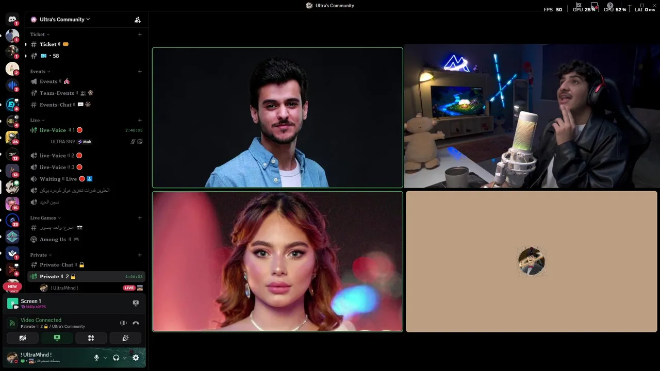Screen dimensions: 660x371
Task: Create a channel in Live Games category
Action: click(140, 218)
